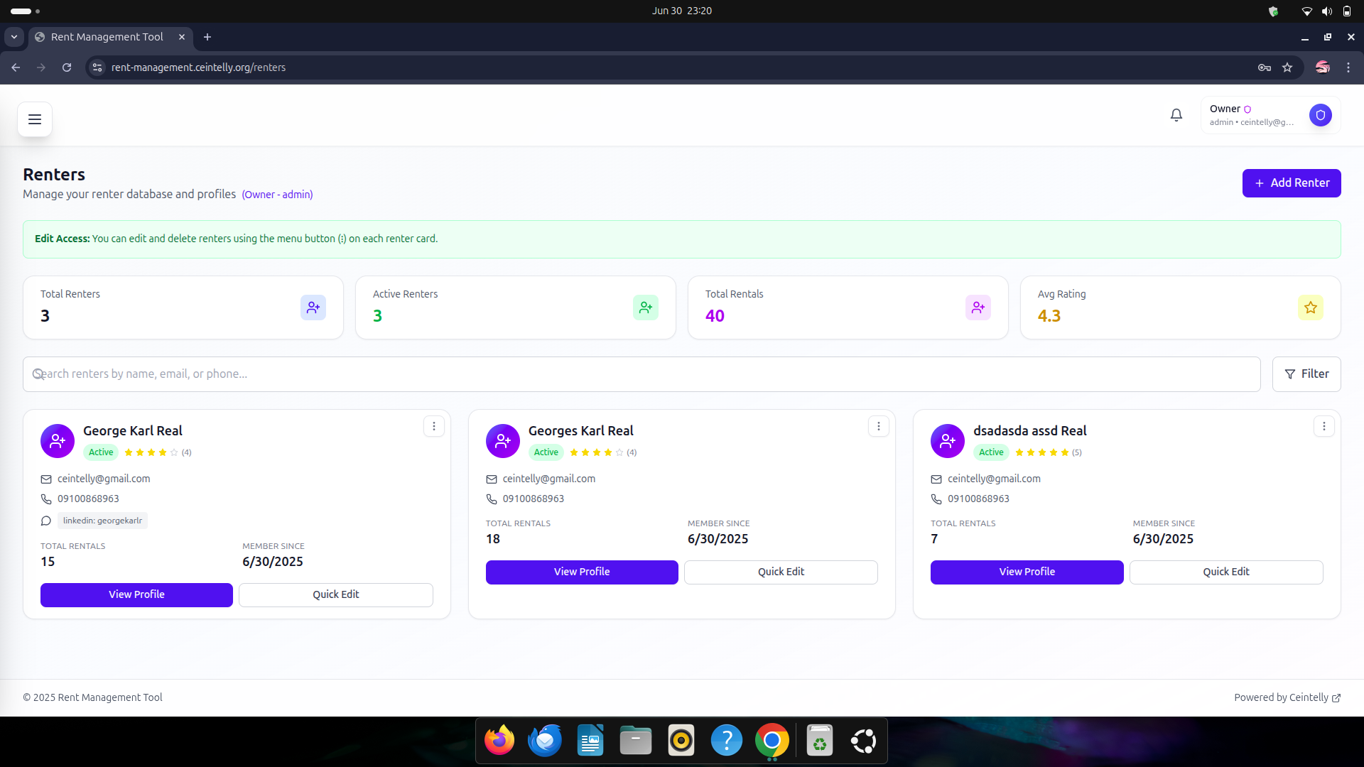Open dsadasda assd Real's kebab menu
This screenshot has width=1364, height=767.
[1324, 426]
